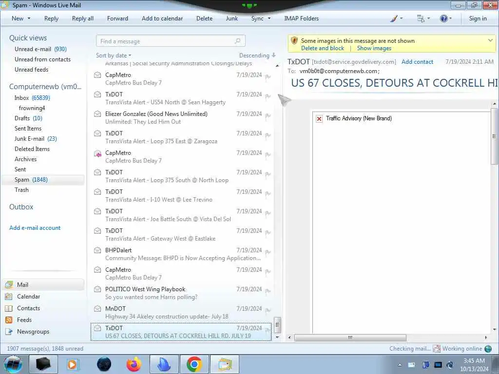Open the Junk E-mail (23) folder

(36, 139)
